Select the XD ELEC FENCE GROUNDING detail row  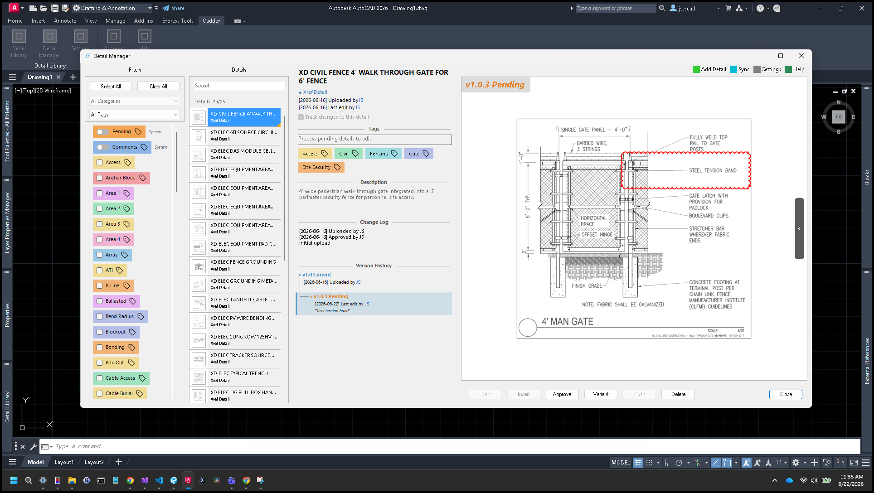pos(235,266)
